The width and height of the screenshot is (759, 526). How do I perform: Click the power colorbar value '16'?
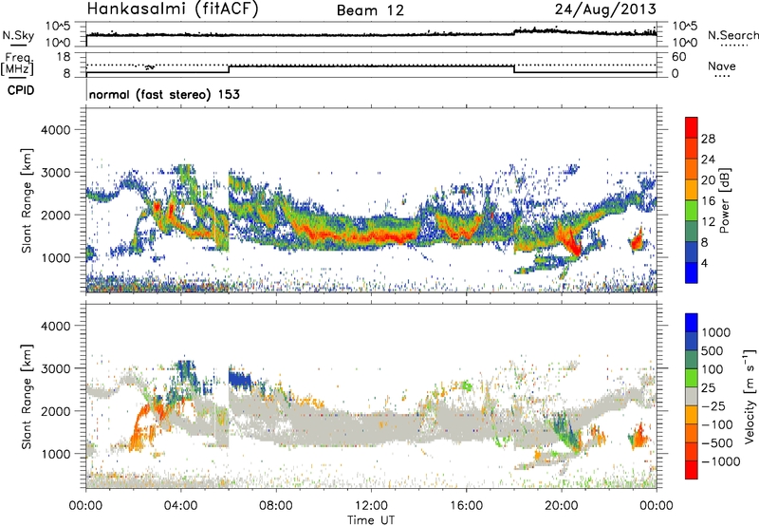click(x=708, y=201)
